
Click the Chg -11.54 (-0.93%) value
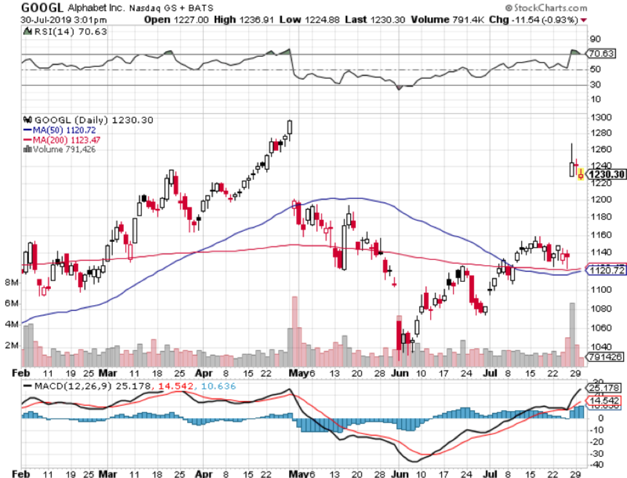534,19
